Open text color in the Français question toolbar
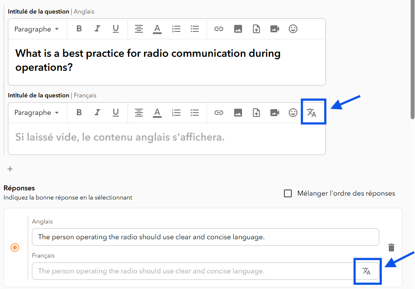The image size is (415, 289). 157,113
